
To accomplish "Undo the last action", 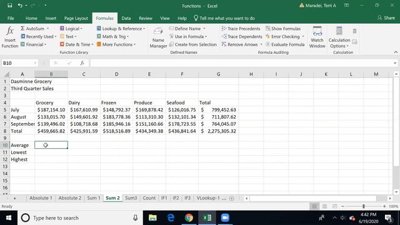I will coord(20,6).
